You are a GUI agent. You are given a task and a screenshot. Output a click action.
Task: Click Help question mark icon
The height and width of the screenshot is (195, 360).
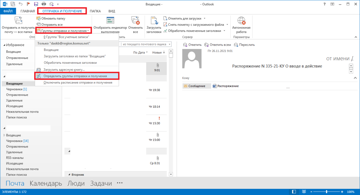click(x=325, y=4)
